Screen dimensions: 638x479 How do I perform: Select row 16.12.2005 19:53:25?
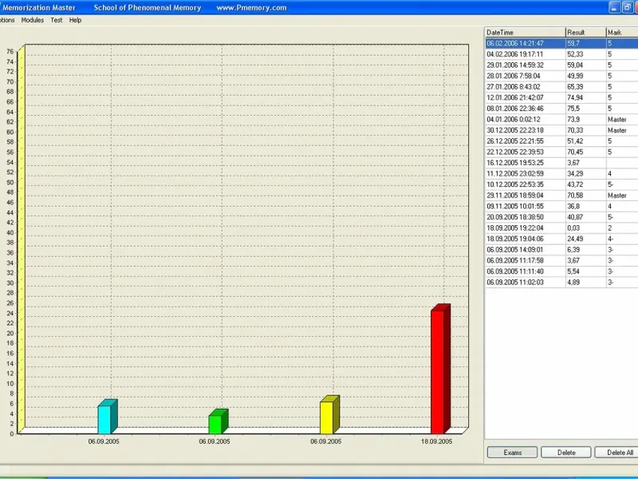[561, 163]
